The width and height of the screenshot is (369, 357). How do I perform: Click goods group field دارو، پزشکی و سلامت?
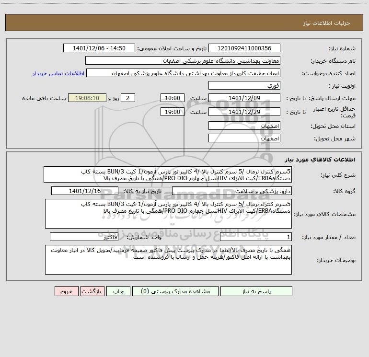(x=232, y=191)
